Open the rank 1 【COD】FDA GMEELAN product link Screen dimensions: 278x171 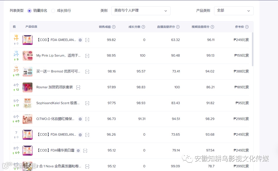click(56, 40)
